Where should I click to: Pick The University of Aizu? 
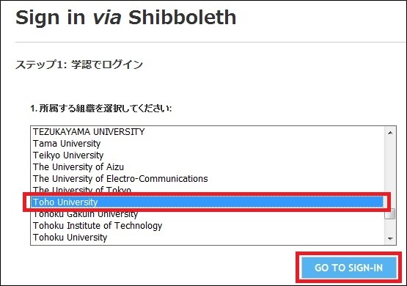click(x=207, y=167)
